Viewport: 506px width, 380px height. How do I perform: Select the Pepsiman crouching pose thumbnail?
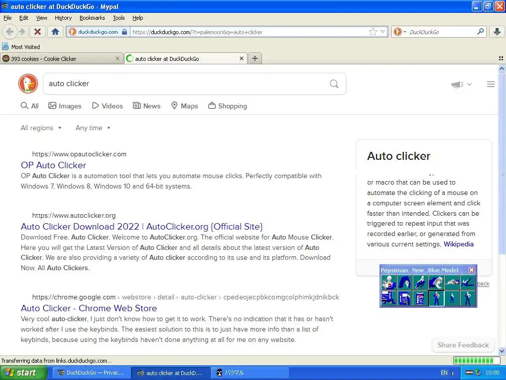[420, 283]
